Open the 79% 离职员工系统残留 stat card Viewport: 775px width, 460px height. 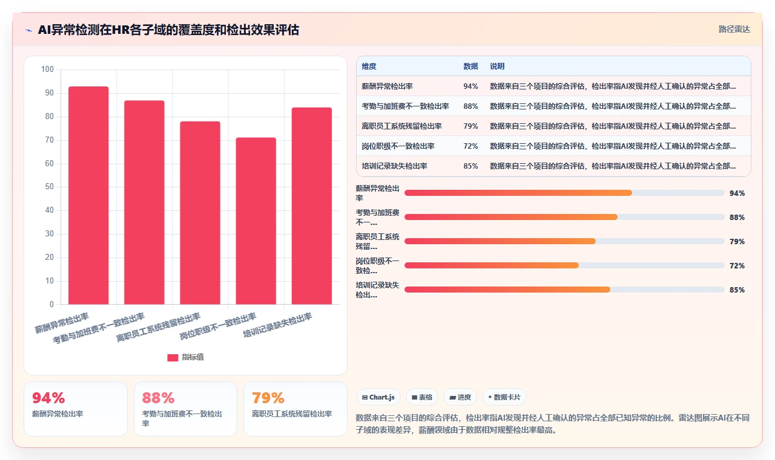click(x=295, y=409)
